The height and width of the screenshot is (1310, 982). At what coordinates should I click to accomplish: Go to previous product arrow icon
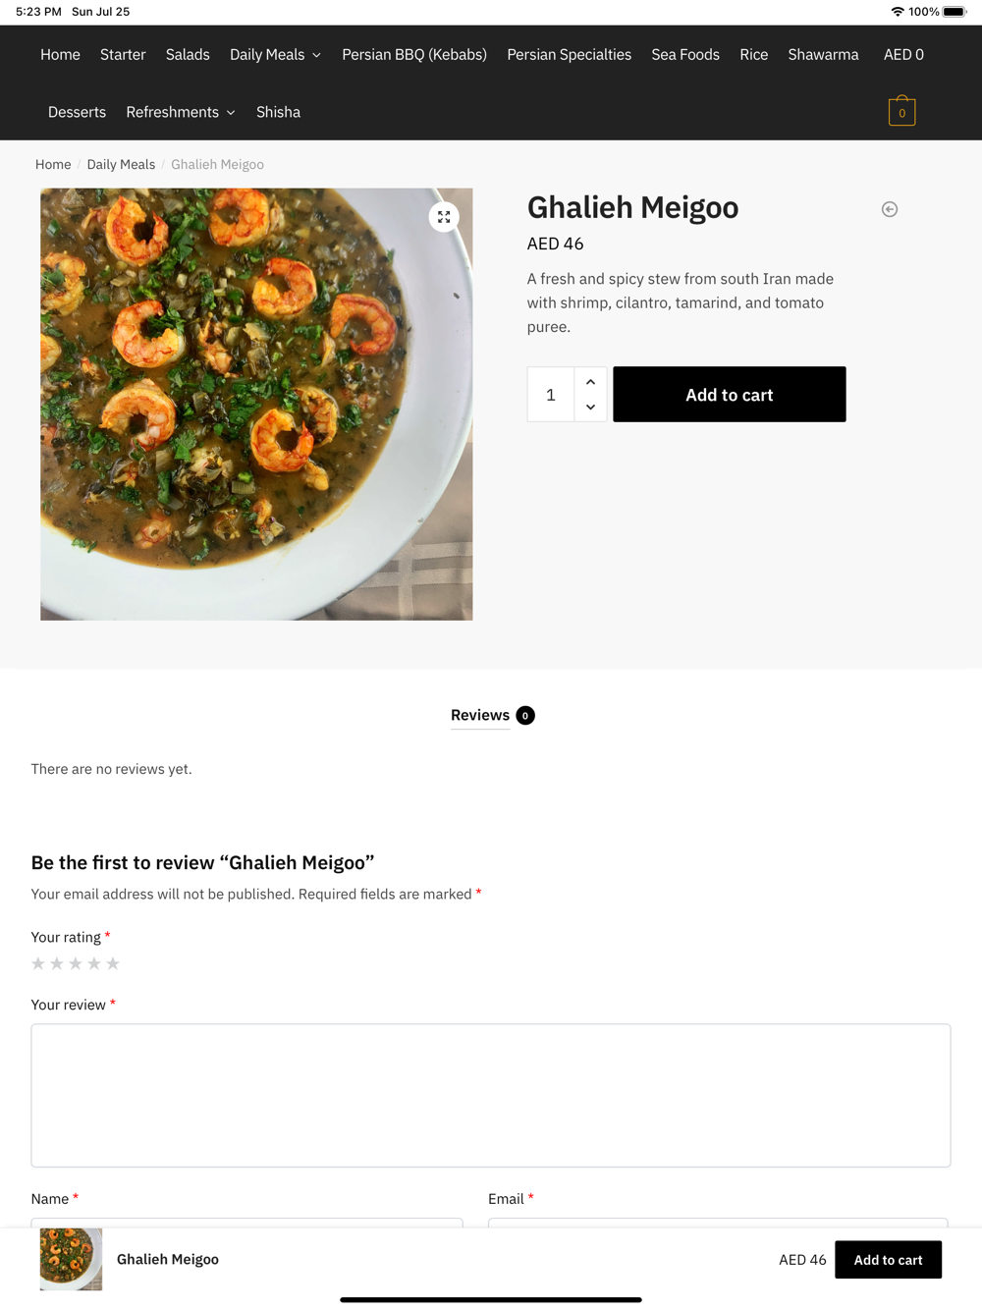pos(890,209)
